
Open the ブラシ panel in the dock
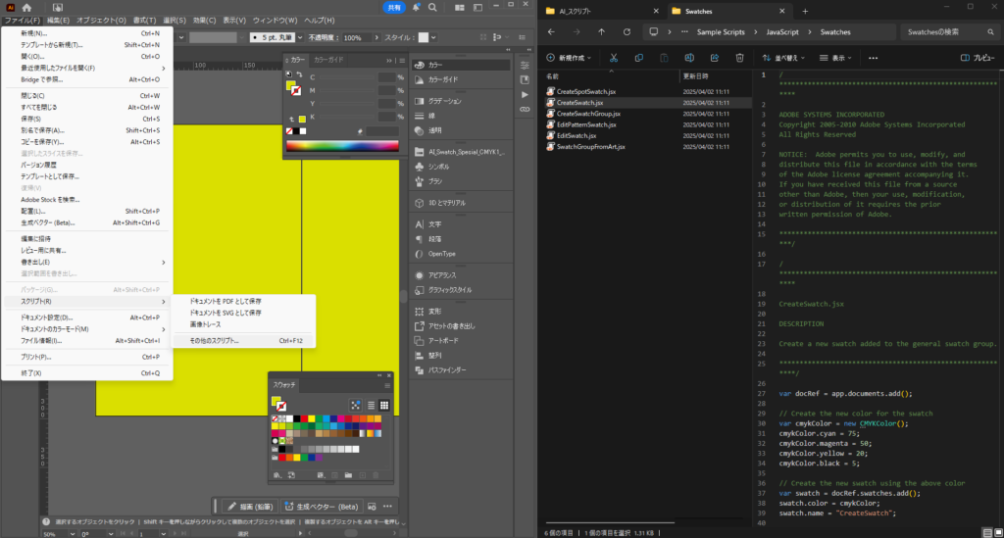461,181
